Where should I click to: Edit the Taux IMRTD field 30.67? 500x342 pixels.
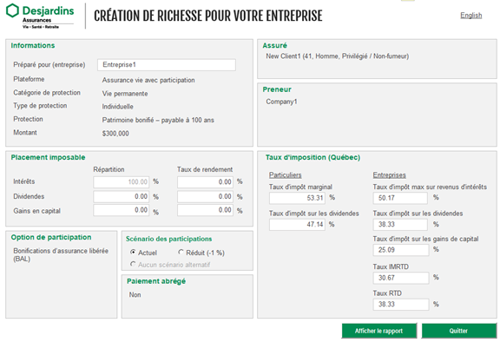[401, 278]
